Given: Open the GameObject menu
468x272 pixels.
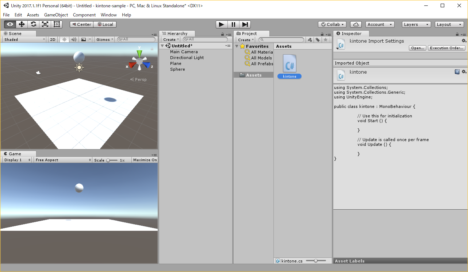Looking at the screenshot, I should [x=56, y=15].
